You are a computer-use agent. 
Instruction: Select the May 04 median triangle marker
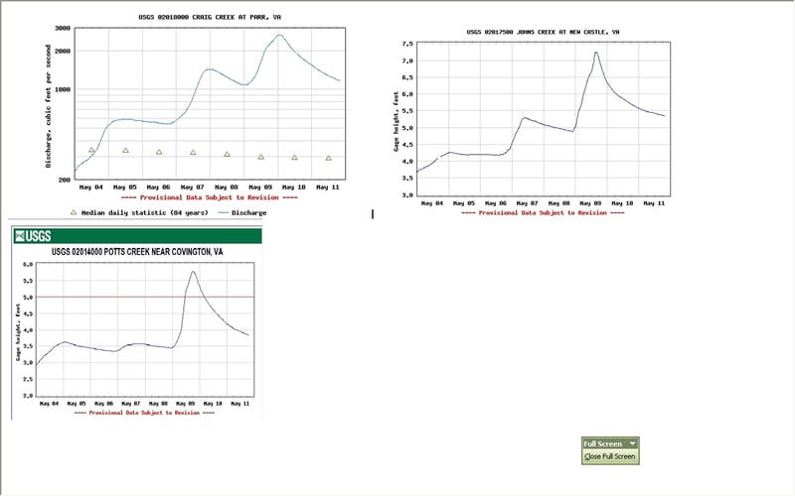coord(91,150)
